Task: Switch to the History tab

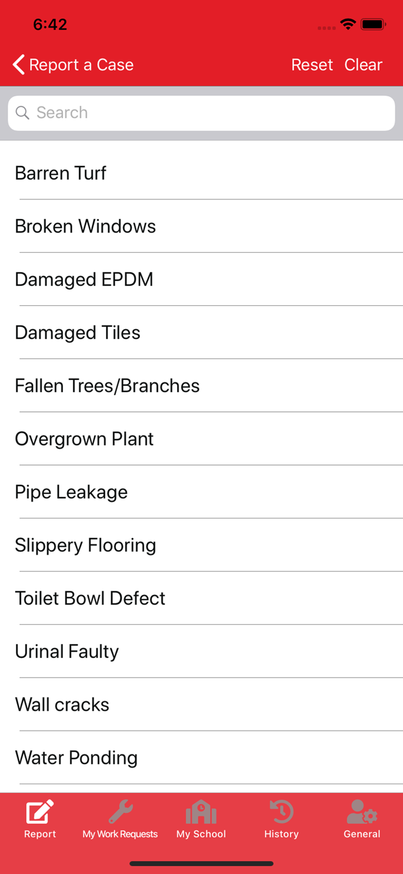Action: pyautogui.click(x=281, y=819)
